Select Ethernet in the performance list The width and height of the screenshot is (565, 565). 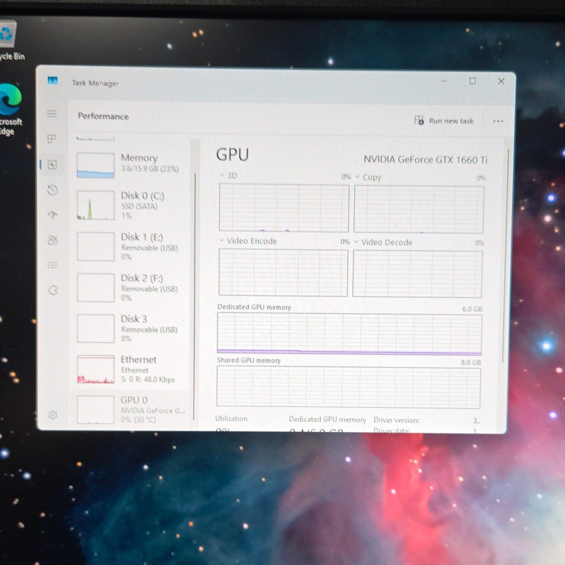(x=131, y=370)
